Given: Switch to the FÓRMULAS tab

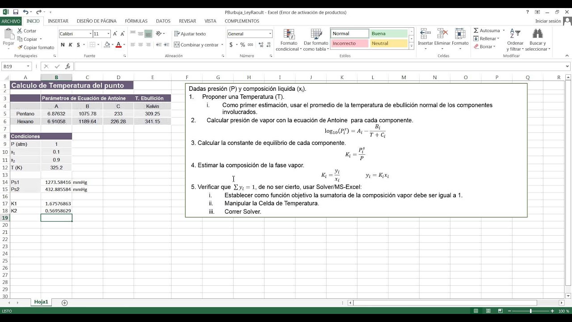Looking at the screenshot, I should click(136, 21).
